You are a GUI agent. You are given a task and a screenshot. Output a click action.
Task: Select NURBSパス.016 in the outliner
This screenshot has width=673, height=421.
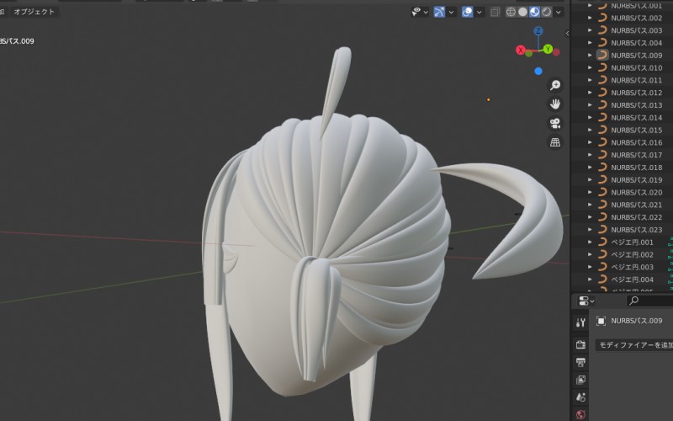pyautogui.click(x=637, y=142)
